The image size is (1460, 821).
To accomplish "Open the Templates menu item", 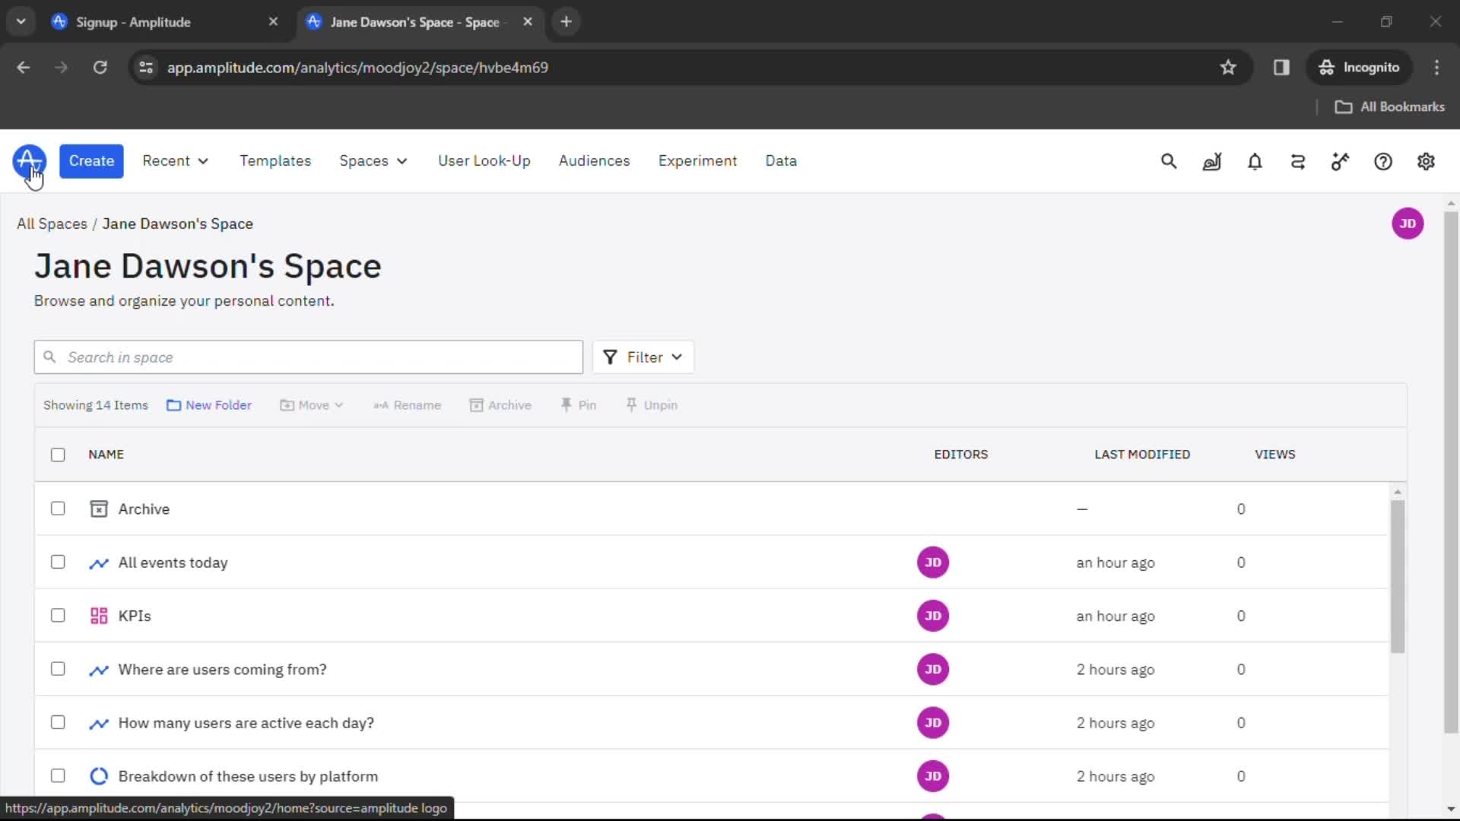I will (x=275, y=161).
